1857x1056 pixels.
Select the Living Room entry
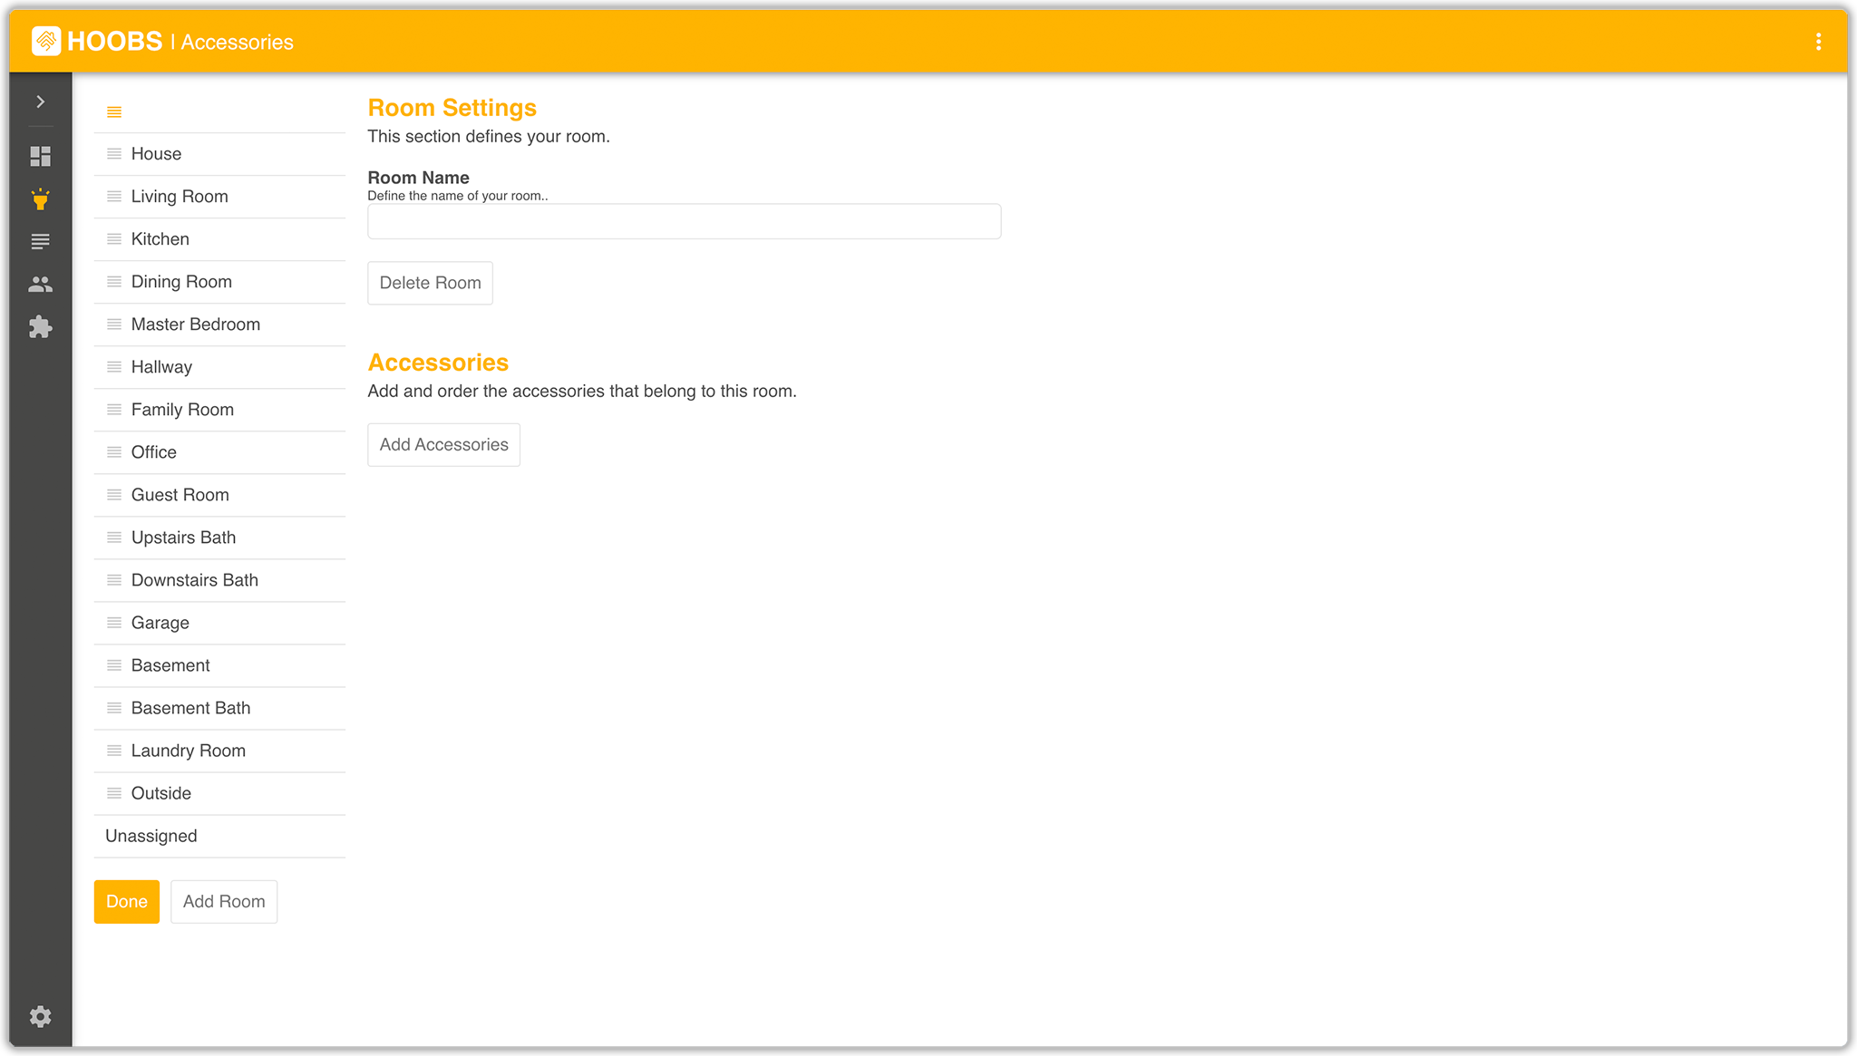point(180,197)
